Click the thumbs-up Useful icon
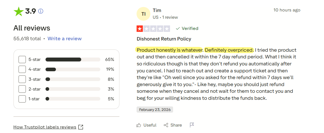This screenshot has width=324, height=133. pos(139,125)
